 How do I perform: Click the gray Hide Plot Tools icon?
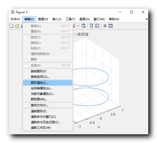point(105,26)
